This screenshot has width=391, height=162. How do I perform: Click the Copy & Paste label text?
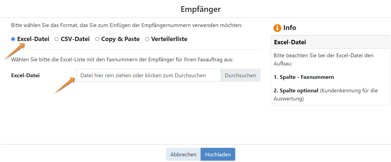(120, 39)
